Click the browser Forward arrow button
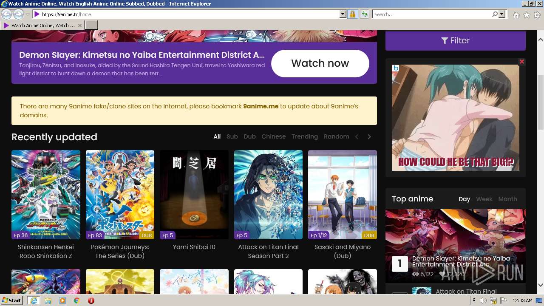Image resolution: width=544 pixels, height=306 pixels. [18, 14]
